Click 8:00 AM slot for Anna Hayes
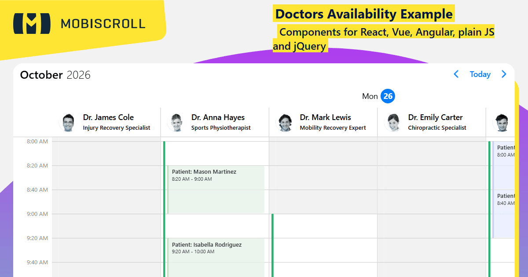 (x=216, y=153)
